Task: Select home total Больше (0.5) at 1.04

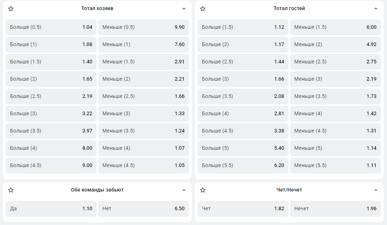Action: (51, 27)
